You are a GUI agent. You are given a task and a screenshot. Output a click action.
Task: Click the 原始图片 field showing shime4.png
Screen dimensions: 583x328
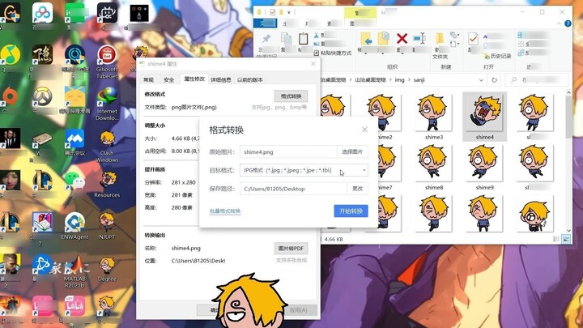click(x=288, y=151)
